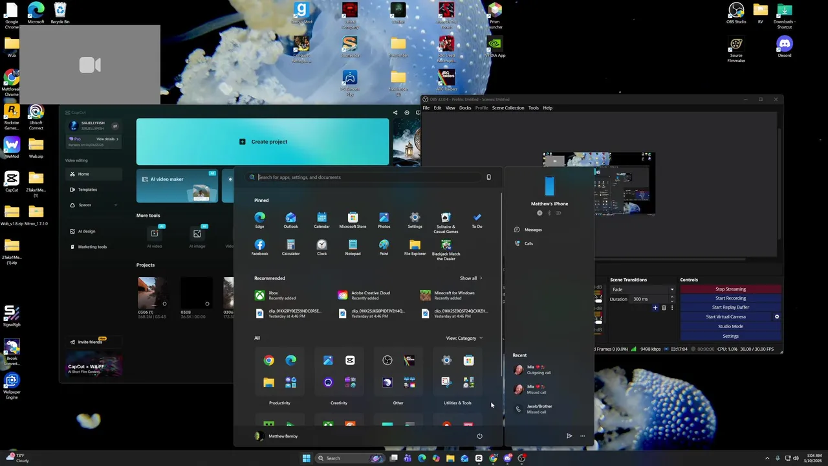Expand CapCut Pro View details
Image resolution: width=828 pixels, height=466 pixels.
pyautogui.click(x=107, y=139)
